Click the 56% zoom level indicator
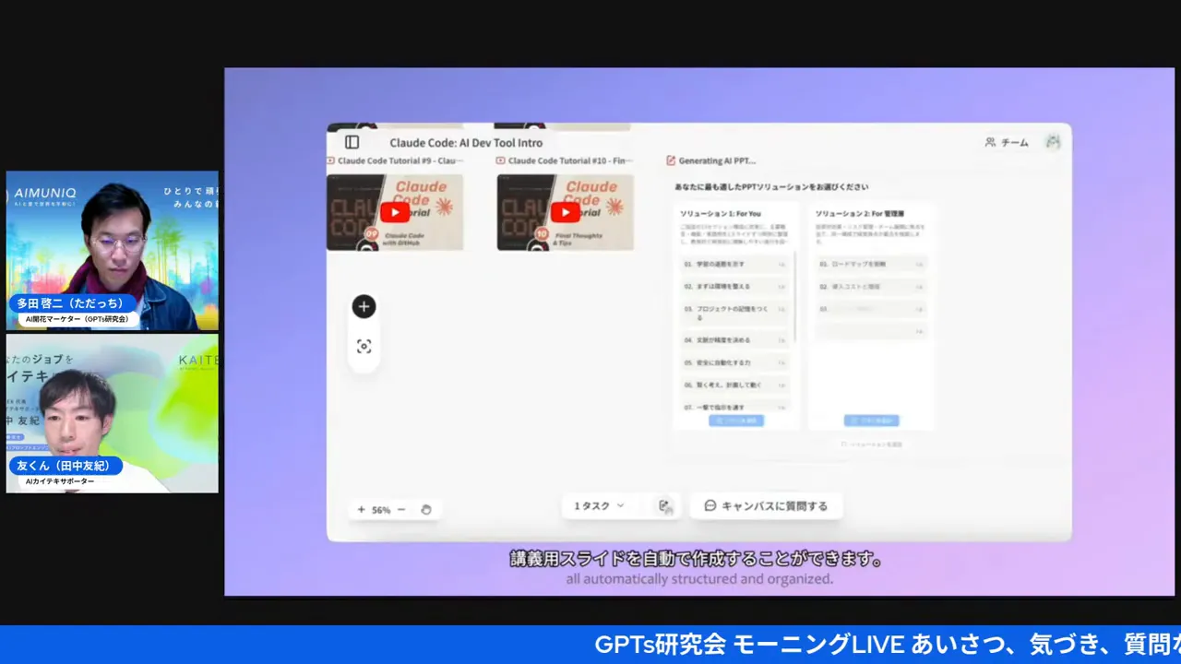 380,509
